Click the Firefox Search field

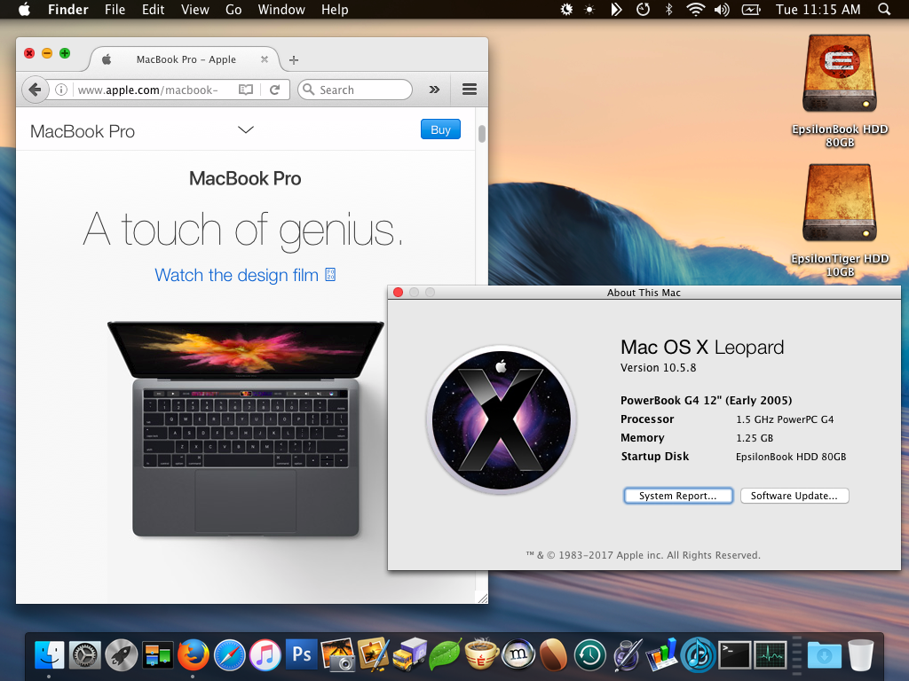[355, 90]
